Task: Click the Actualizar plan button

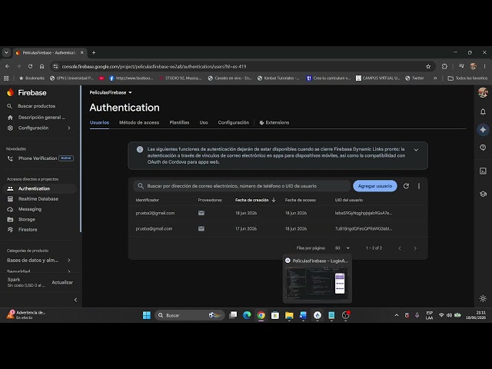Action: 62,282
